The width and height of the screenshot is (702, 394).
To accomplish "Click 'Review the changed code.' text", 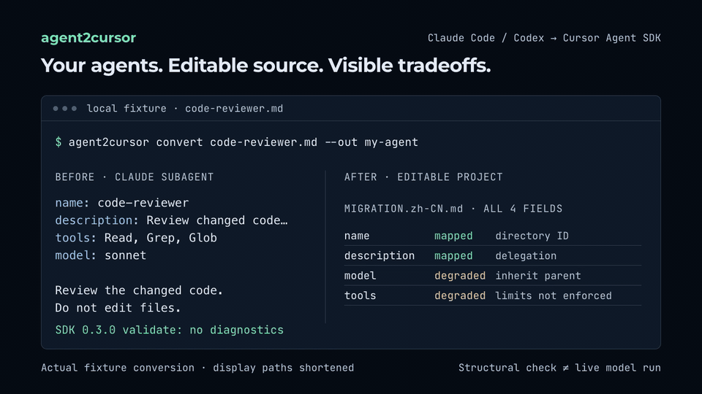I will click(x=139, y=290).
